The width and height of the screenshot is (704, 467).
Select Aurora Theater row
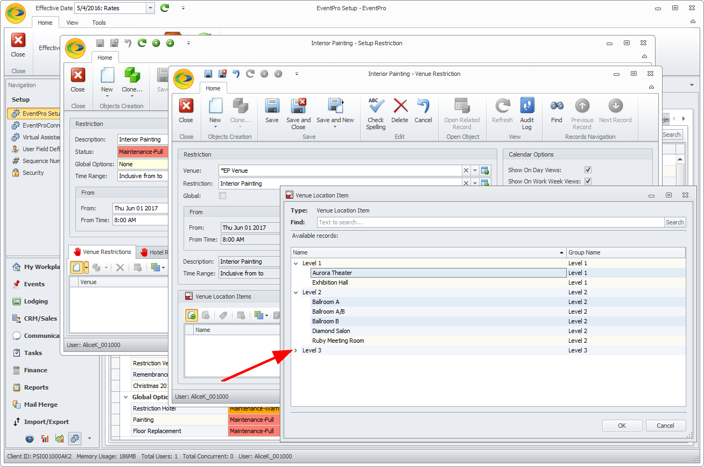click(x=488, y=273)
